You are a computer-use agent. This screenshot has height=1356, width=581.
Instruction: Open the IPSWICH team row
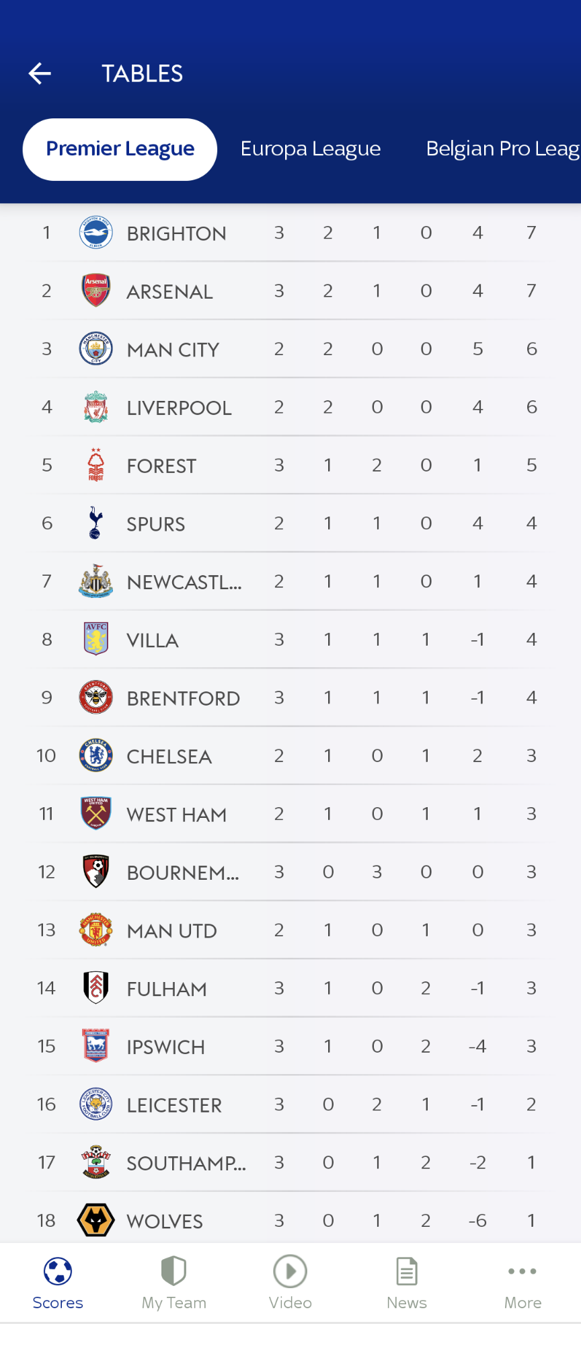(290, 1047)
